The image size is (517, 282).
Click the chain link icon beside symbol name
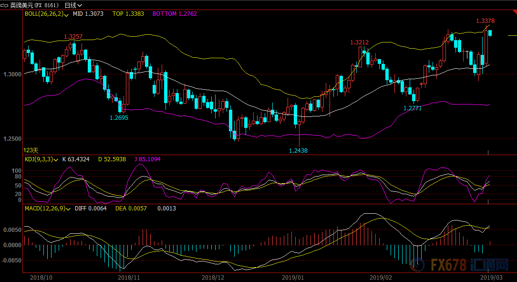point(5,5)
